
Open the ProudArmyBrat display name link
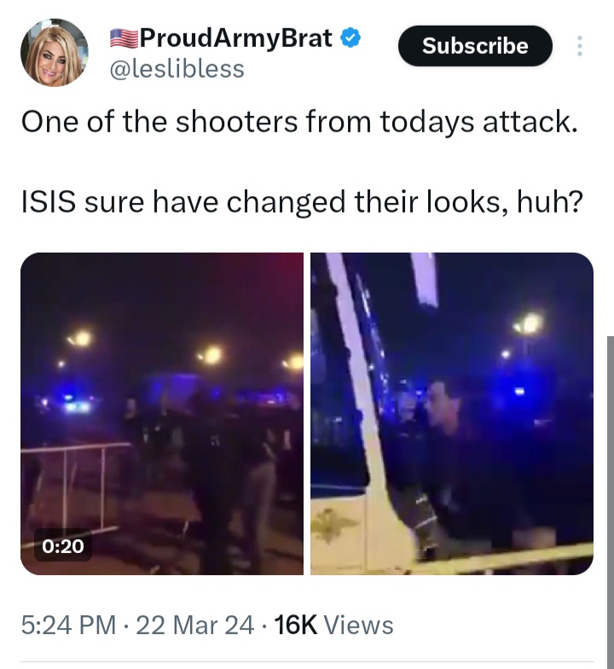pyautogui.click(x=235, y=38)
